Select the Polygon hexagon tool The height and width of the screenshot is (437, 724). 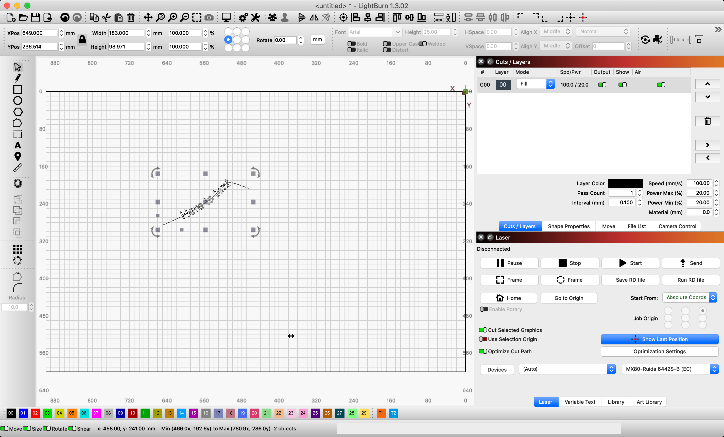18,112
